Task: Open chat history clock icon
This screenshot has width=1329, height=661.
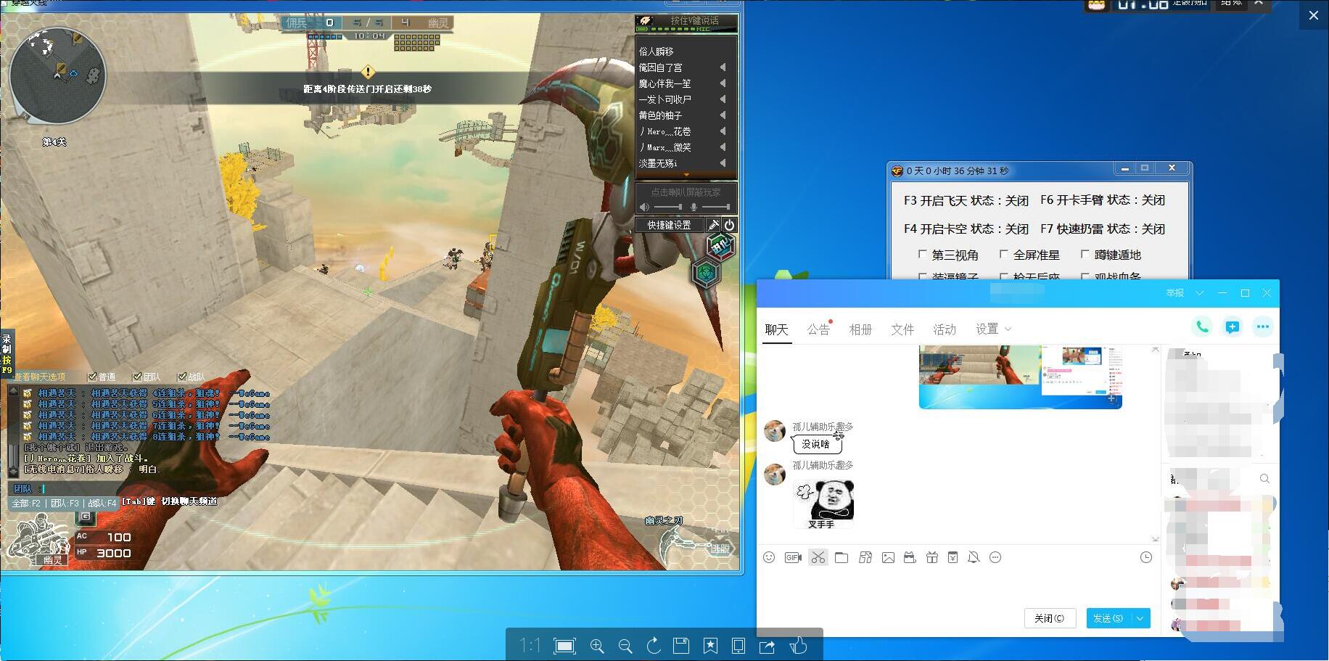Action: [1146, 557]
